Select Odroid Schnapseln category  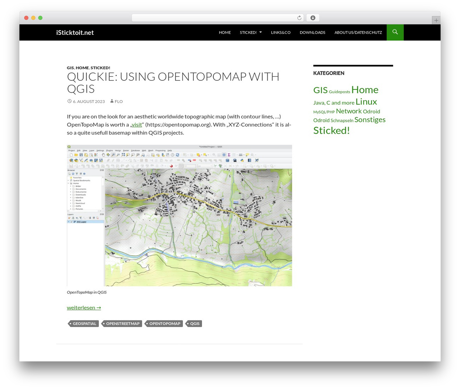pos(333,120)
